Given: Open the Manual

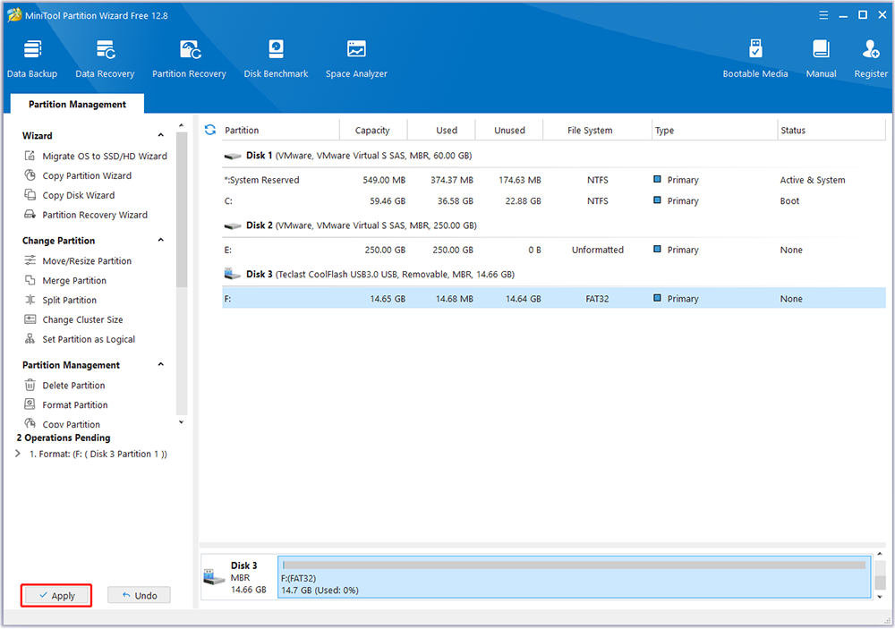Looking at the screenshot, I should coord(821,59).
